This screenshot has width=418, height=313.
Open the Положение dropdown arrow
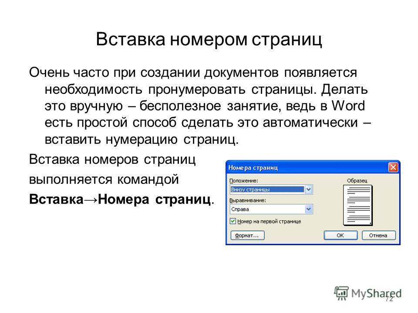point(308,190)
